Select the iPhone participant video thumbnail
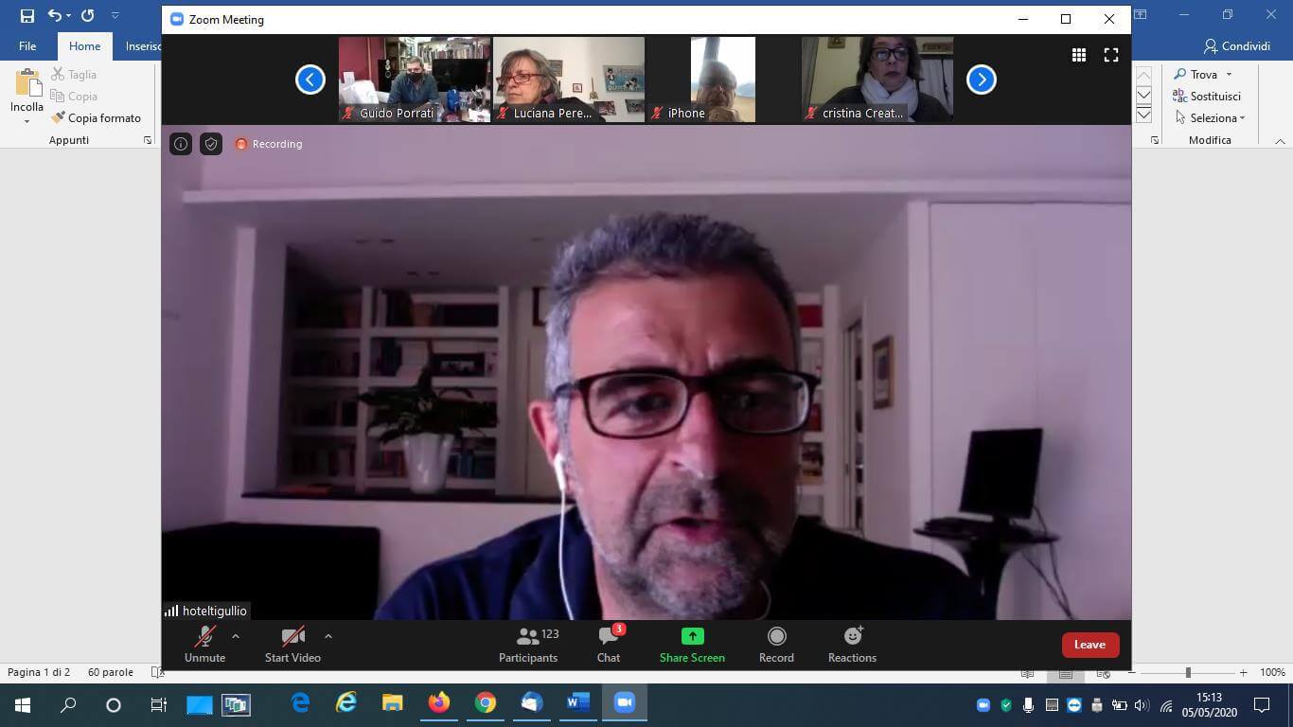This screenshot has width=1293, height=727. (723, 80)
